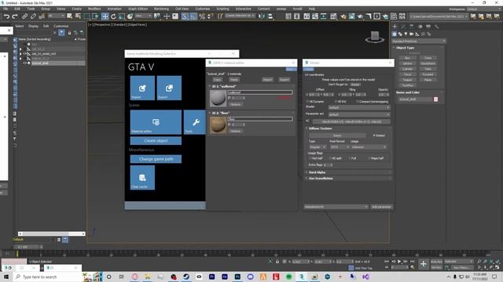Toggle the Not half usage flag

310,158
